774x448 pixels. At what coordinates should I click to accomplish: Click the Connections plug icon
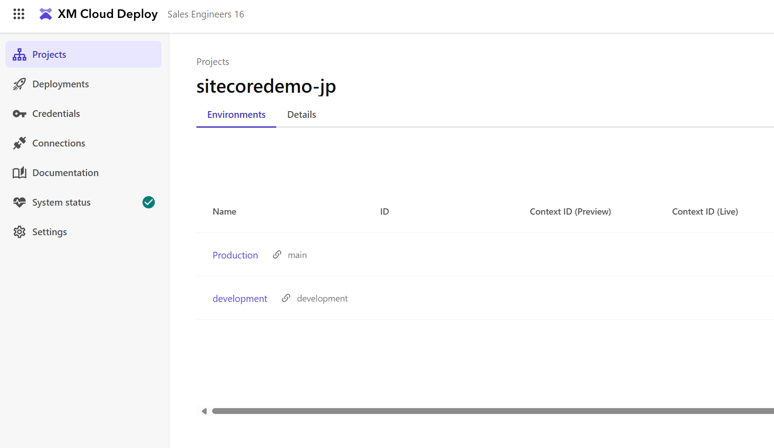(x=19, y=143)
